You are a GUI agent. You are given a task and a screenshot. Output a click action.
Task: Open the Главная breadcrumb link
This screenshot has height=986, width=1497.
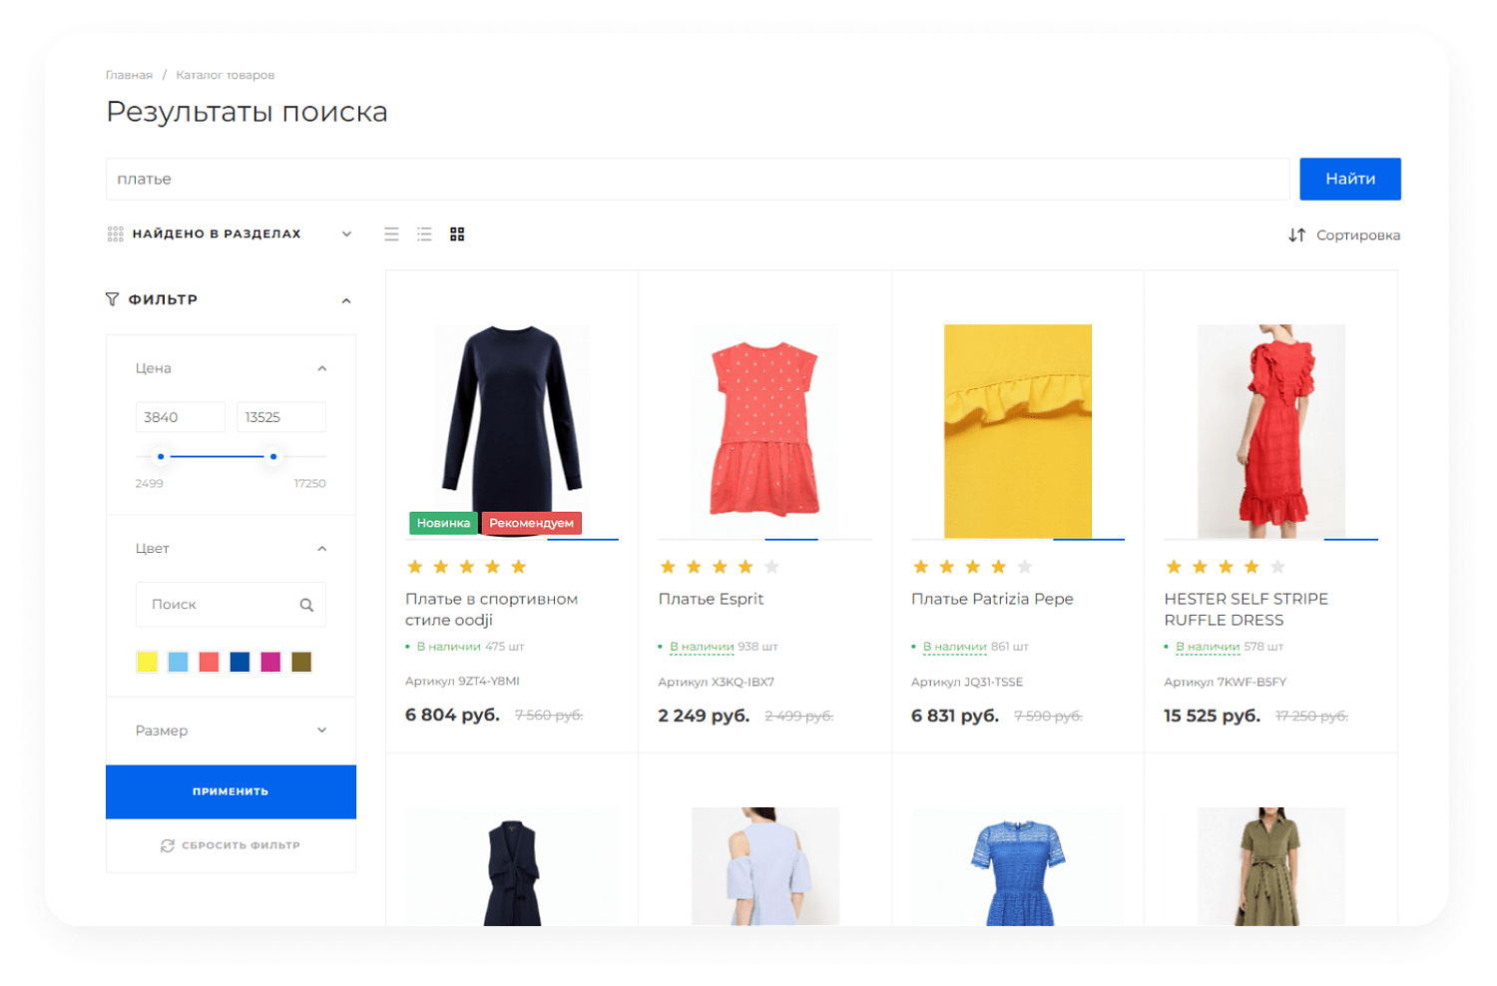point(129,75)
